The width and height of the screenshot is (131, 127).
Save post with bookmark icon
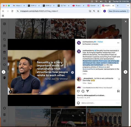pos(118,91)
